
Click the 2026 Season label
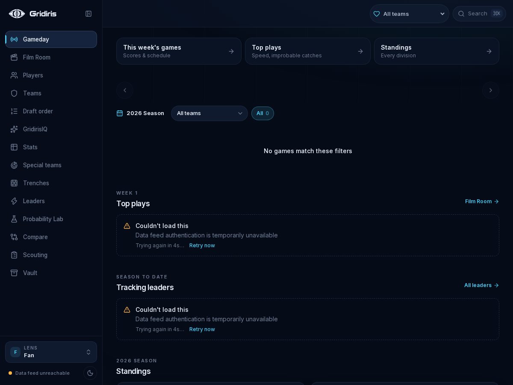[x=145, y=113]
